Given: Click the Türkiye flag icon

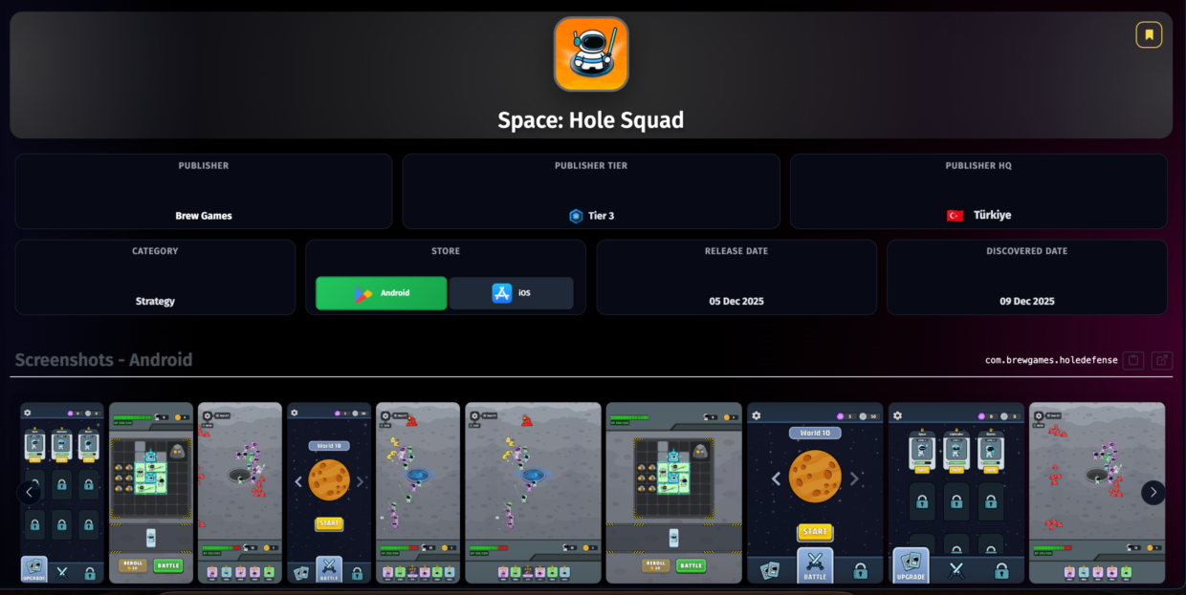Looking at the screenshot, I should [x=955, y=216].
